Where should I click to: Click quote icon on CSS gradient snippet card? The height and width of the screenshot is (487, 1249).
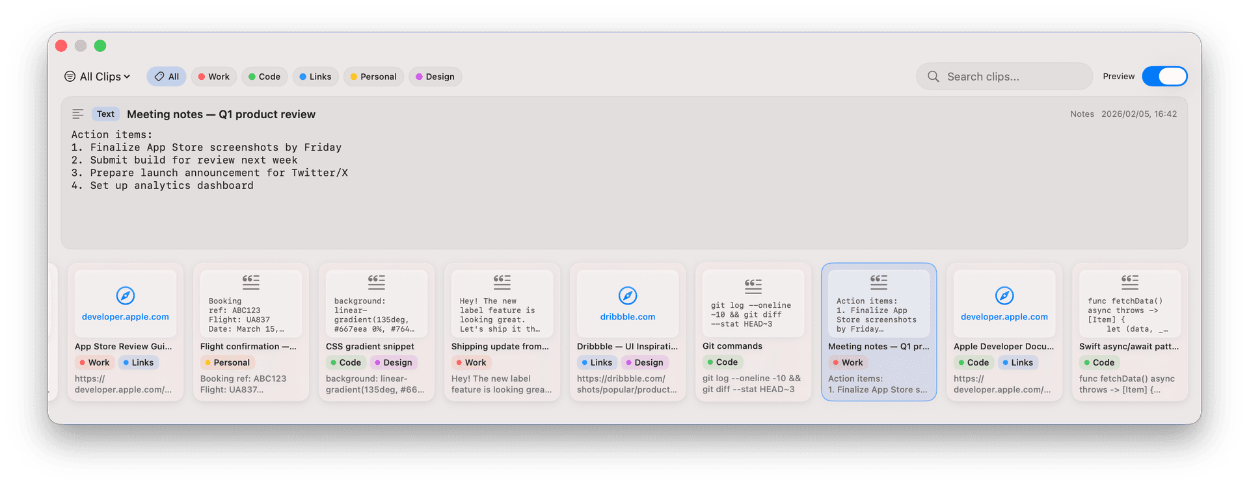click(x=377, y=282)
